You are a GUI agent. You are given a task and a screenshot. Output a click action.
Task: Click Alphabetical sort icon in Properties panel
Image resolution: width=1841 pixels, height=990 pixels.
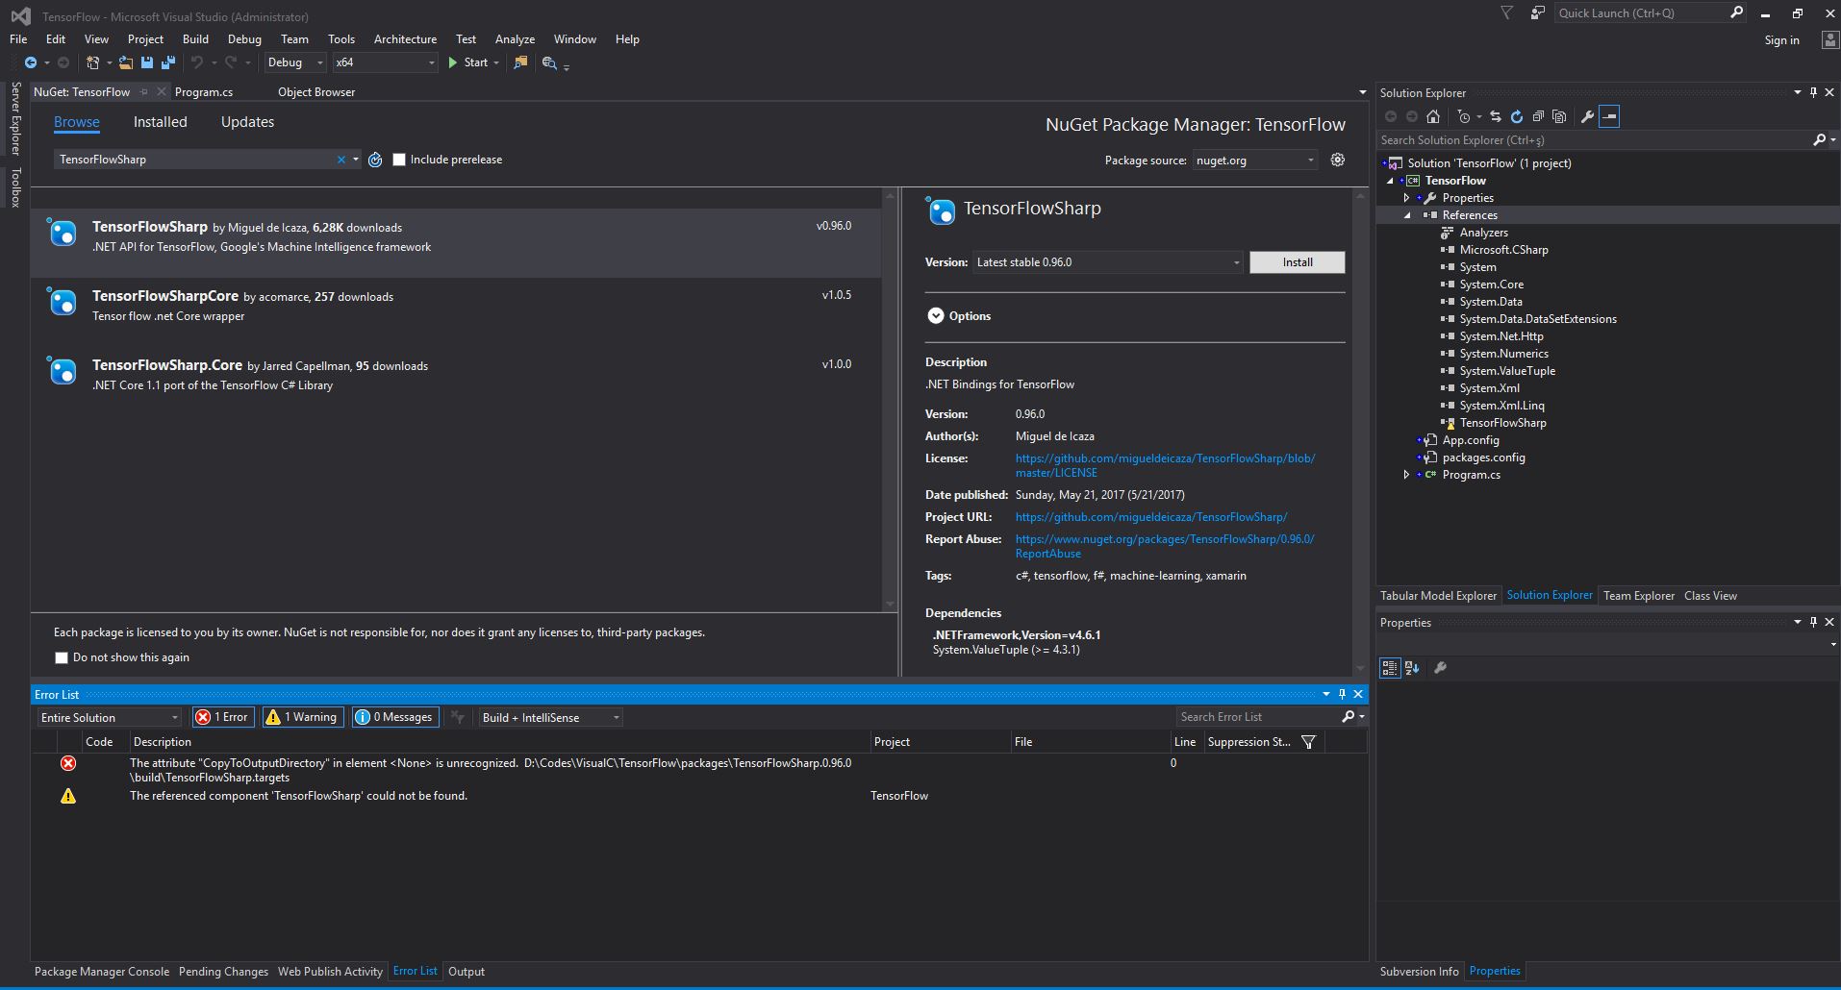[1412, 668]
